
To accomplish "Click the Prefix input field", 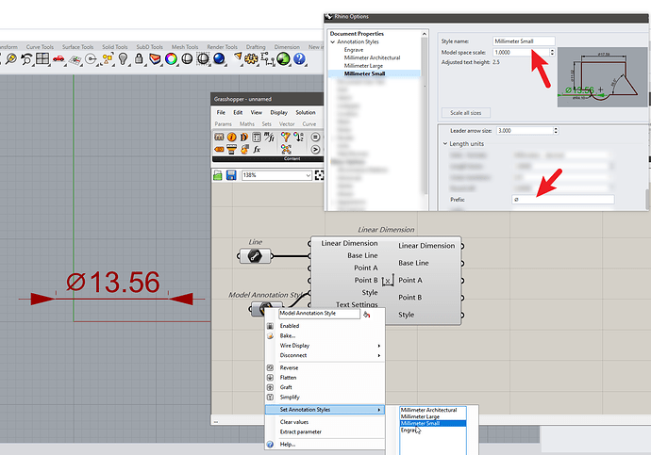I will tap(562, 200).
